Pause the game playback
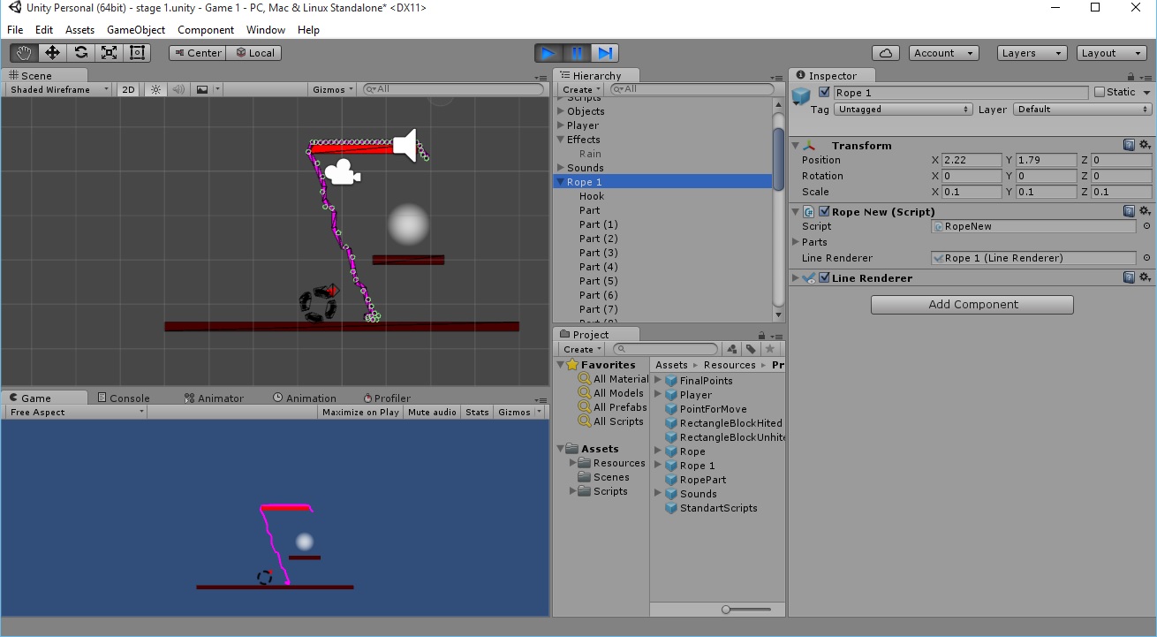 577,53
